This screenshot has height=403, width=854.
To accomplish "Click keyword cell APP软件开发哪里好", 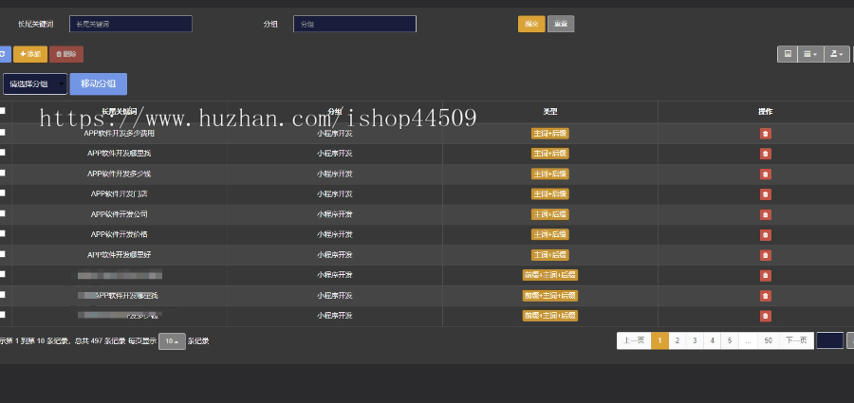I will (x=119, y=254).
